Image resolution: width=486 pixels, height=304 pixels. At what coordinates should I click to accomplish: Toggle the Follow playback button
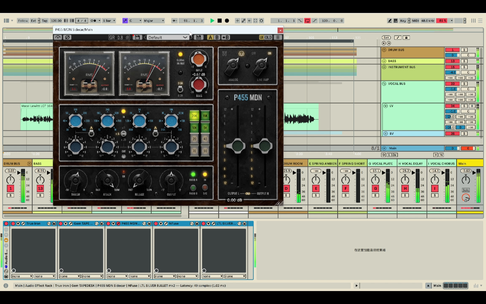click(x=23, y=21)
